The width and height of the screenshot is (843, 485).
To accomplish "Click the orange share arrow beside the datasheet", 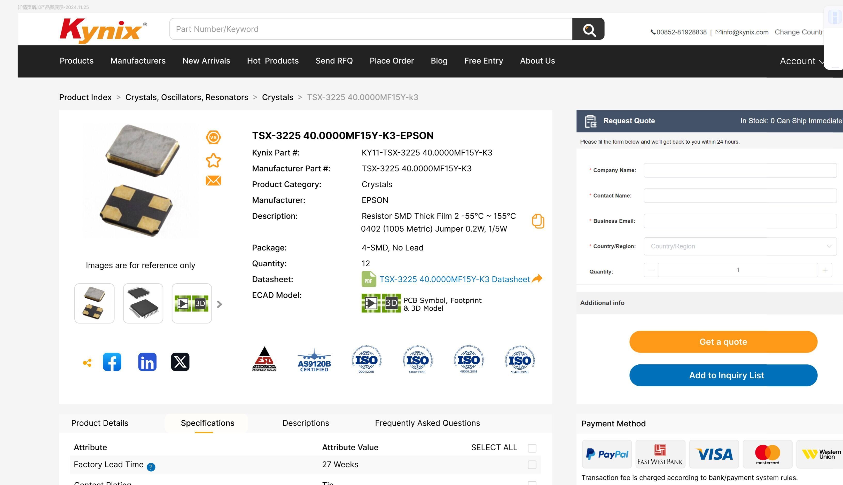I will [x=537, y=278].
